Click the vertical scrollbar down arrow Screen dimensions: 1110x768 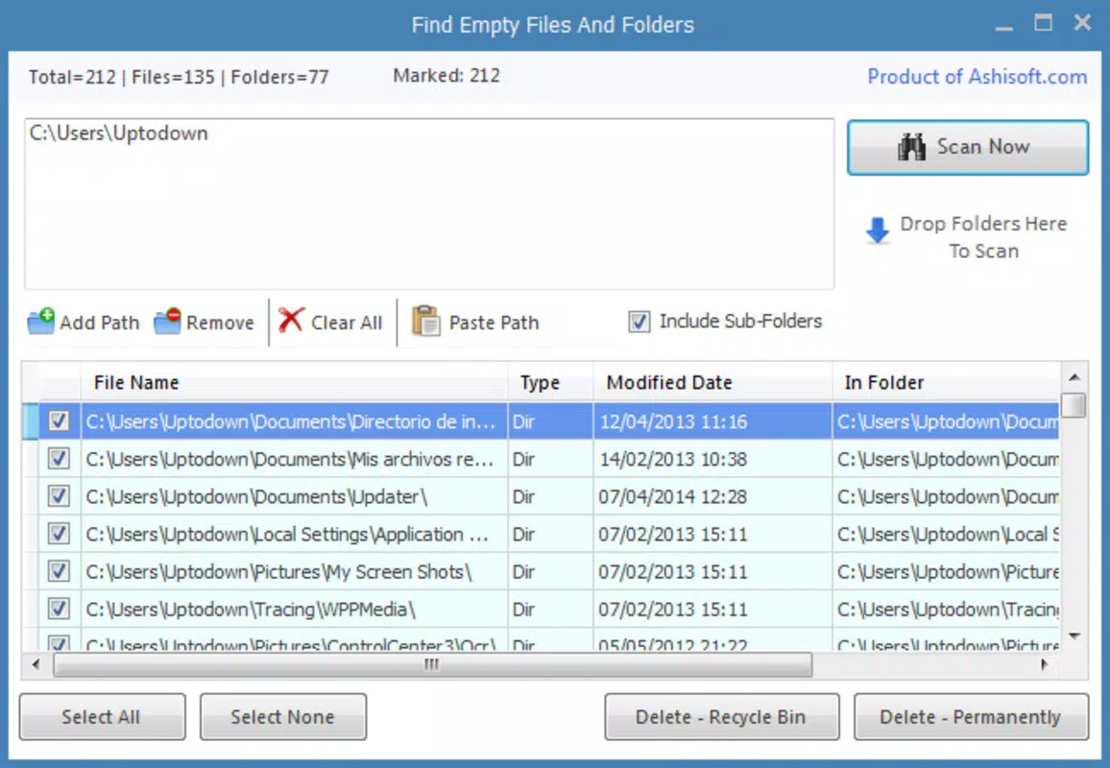[x=1074, y=636]
